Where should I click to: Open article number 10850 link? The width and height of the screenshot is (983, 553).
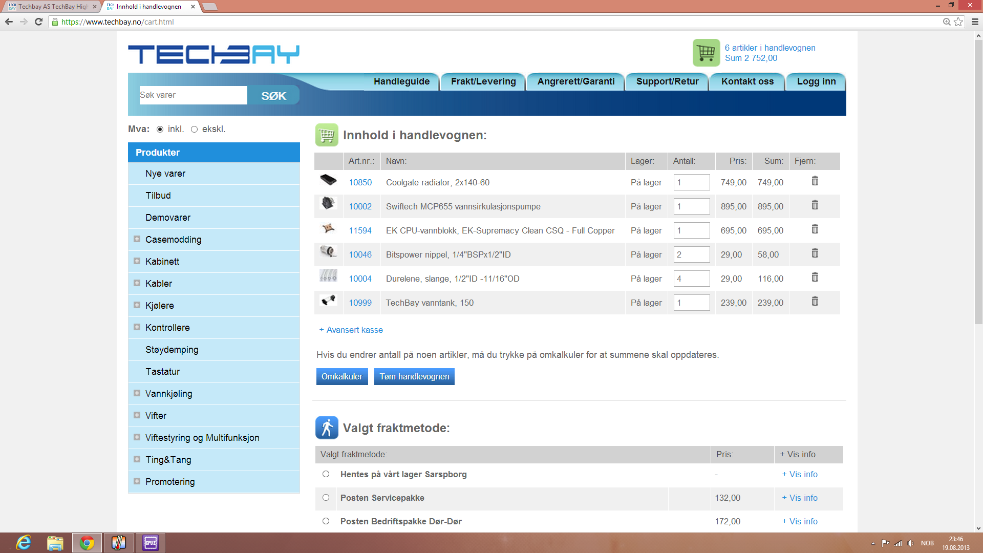coord(360,183)
